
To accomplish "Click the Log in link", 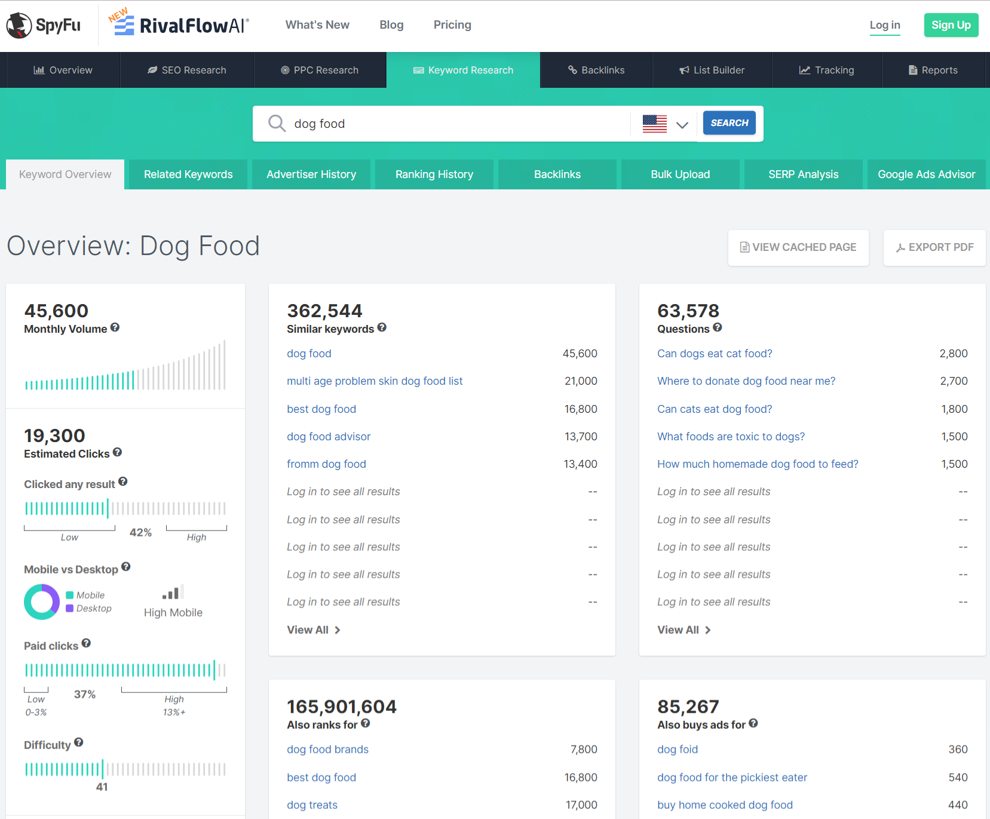I will click(885, 25).
